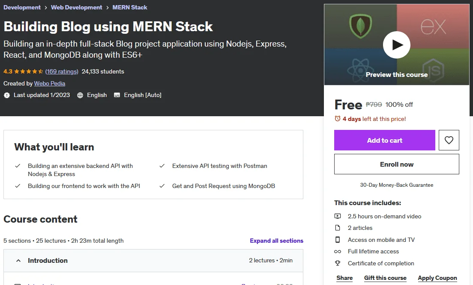Click the 100% off text
This screenshot has width=473, height=285.
pos(399,104)
